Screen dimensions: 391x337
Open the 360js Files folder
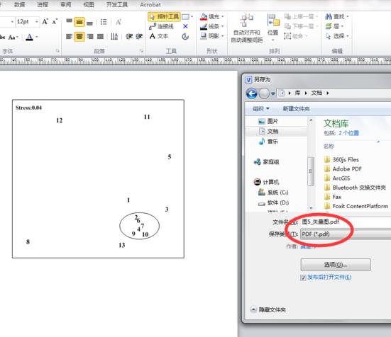(341, 159)
